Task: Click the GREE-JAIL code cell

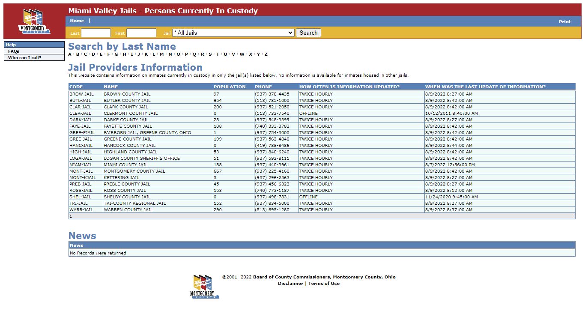Action: pyautogui.click(x=86, y=139)
